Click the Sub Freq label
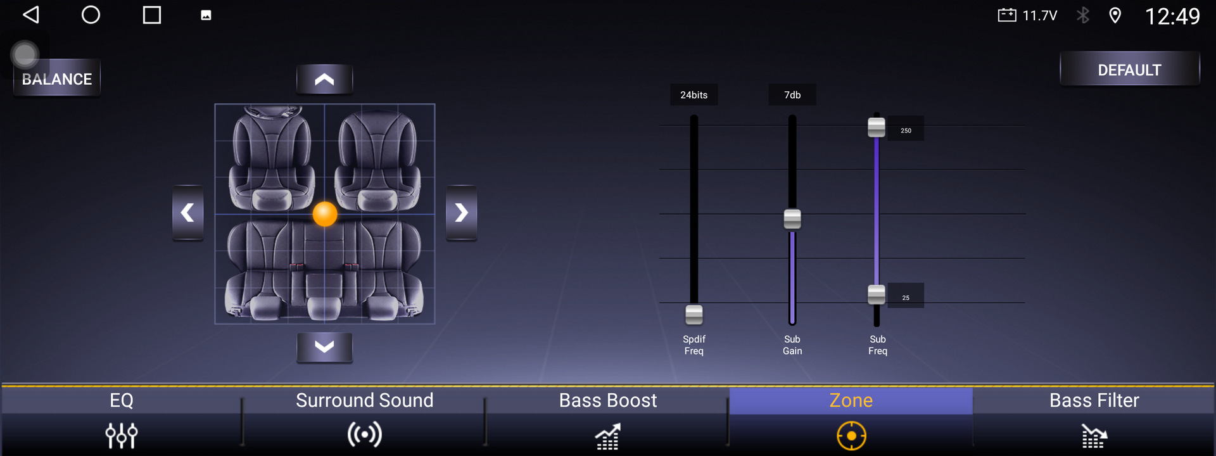 point(878,345)
